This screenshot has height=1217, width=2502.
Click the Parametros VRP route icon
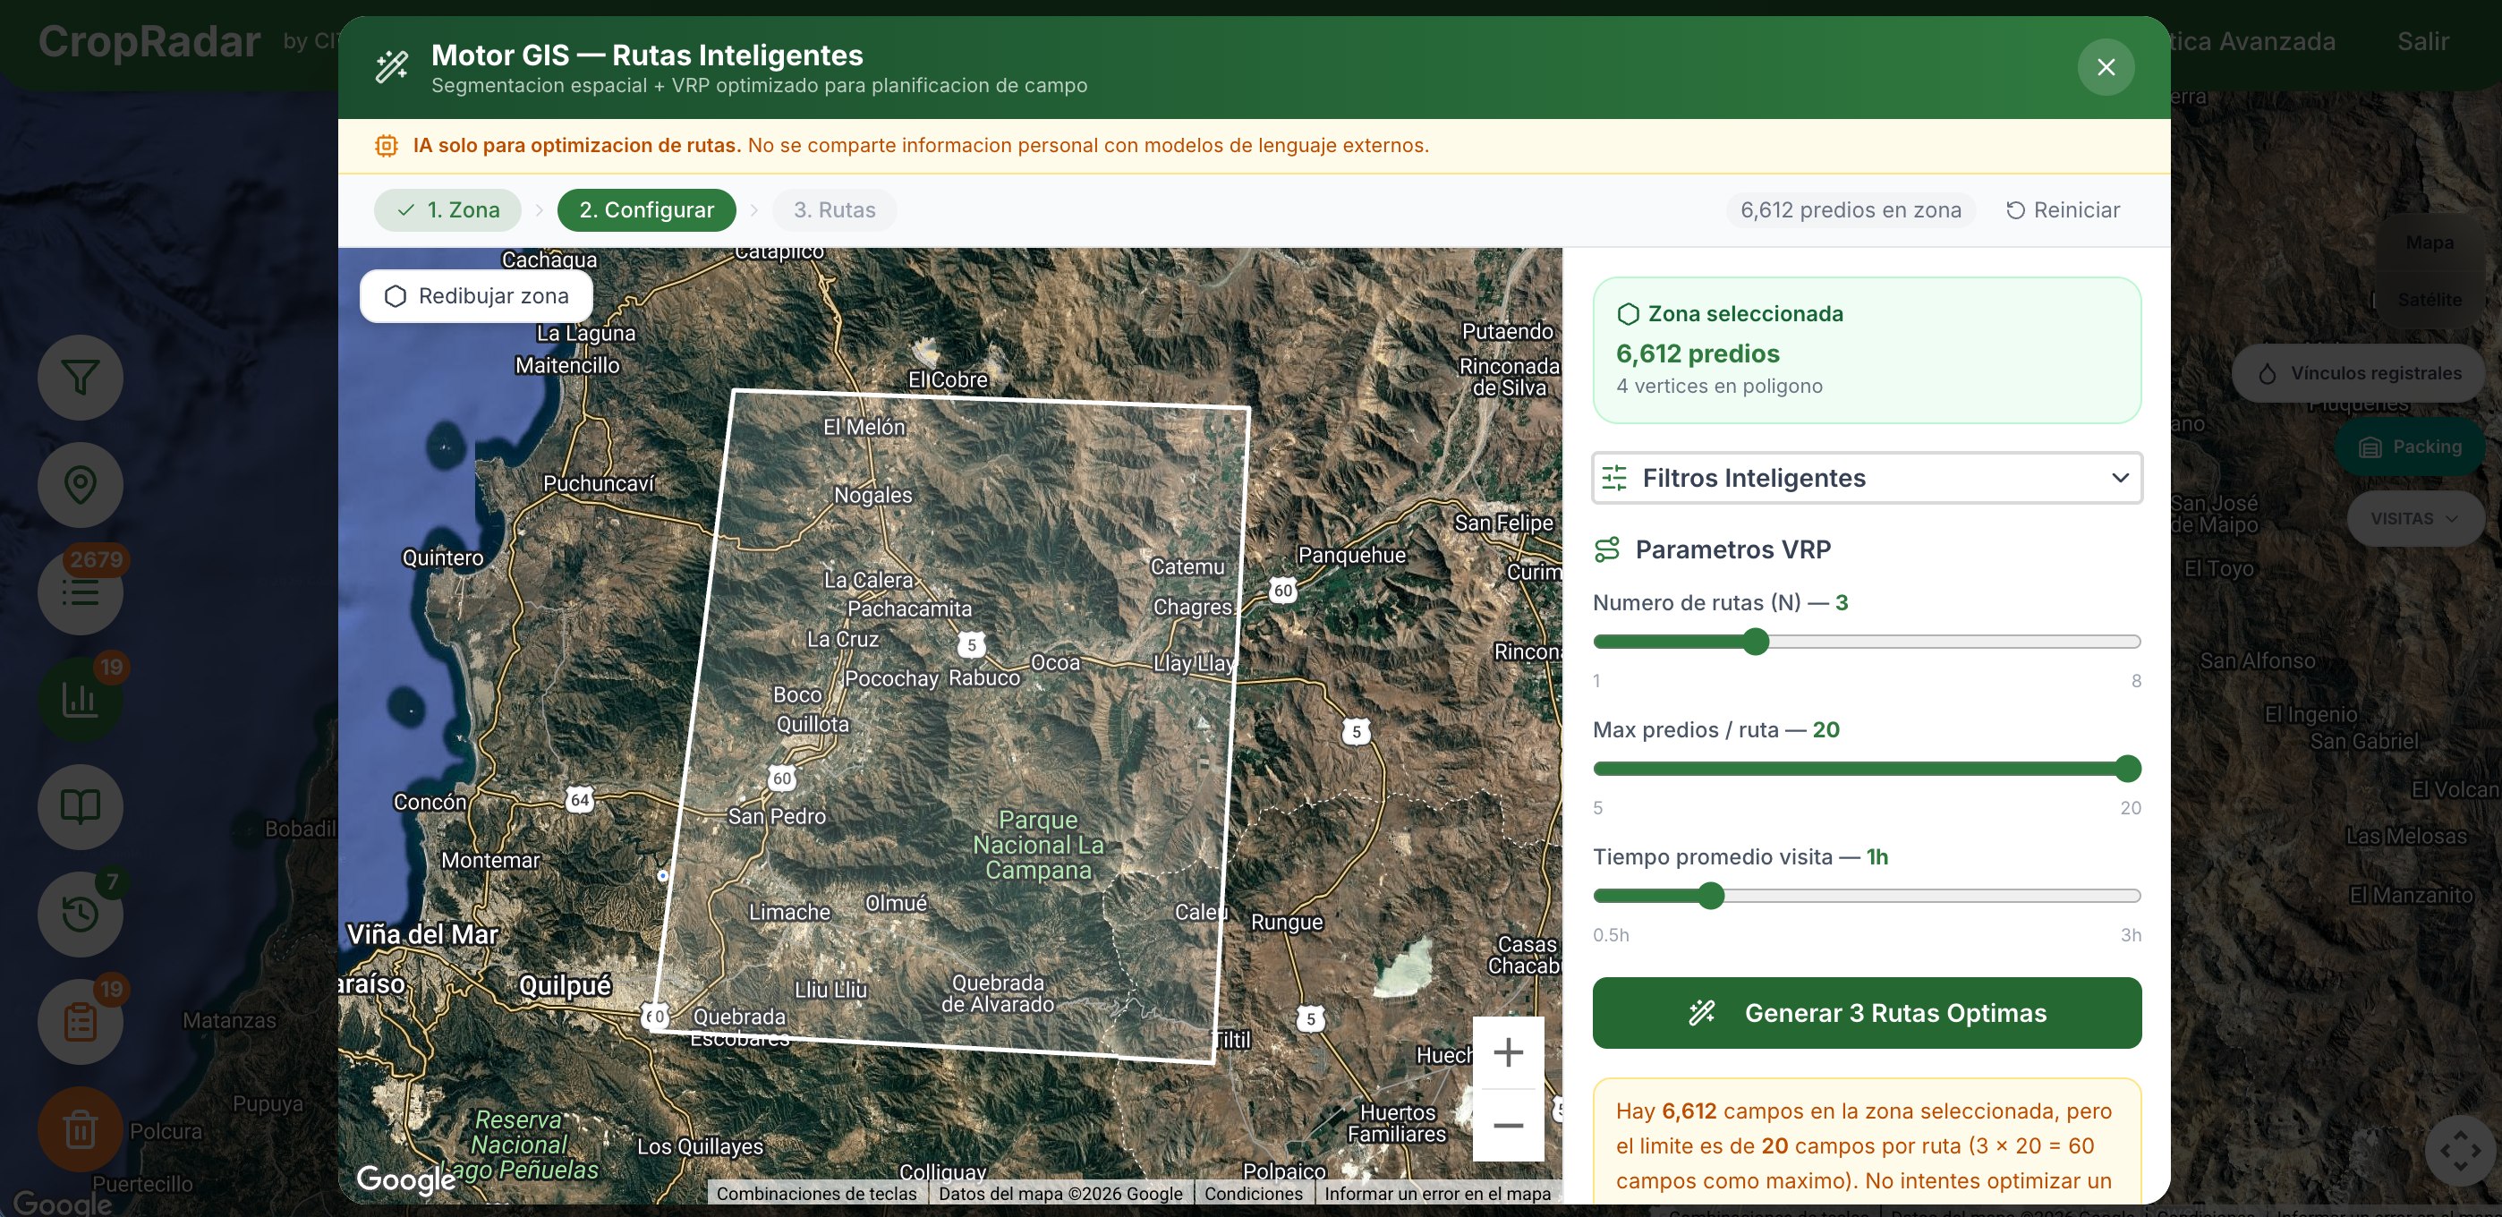[x=1607, y=549]
